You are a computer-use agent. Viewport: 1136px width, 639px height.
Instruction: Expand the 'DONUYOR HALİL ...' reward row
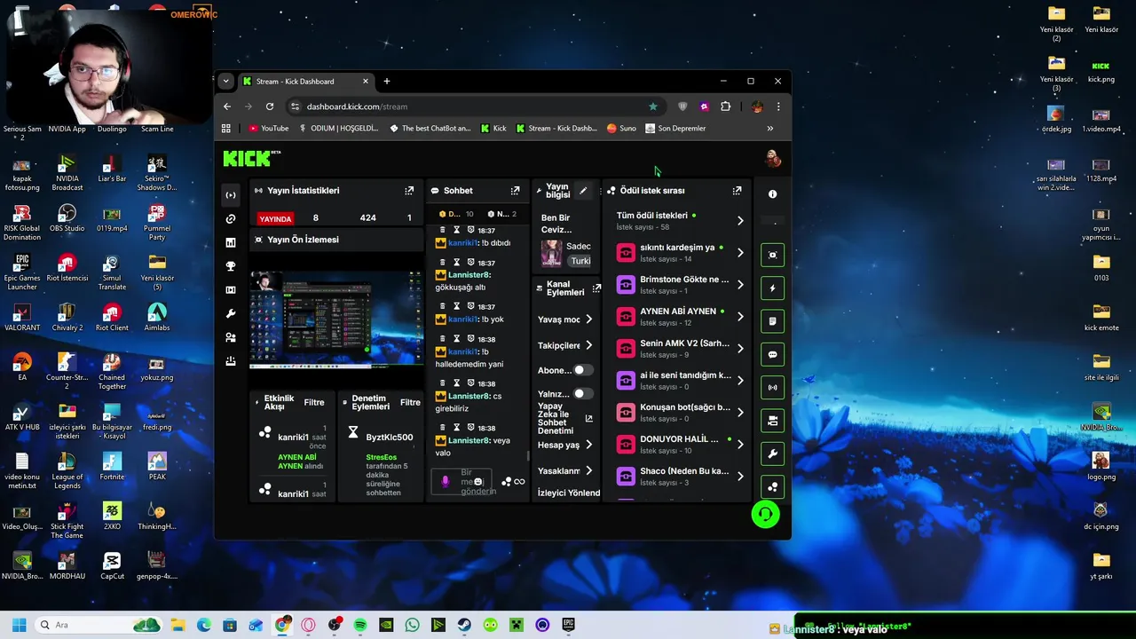tap(740, 445)
